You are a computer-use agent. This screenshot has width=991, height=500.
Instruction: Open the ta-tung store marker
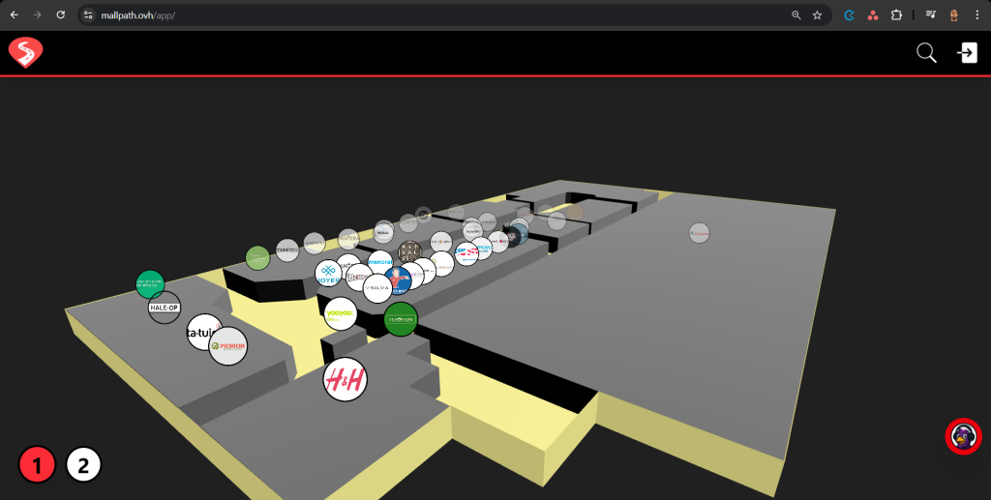[x=202, y=332]
